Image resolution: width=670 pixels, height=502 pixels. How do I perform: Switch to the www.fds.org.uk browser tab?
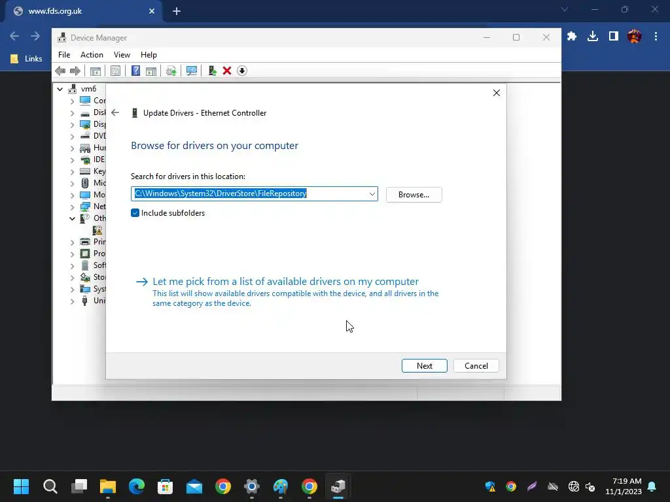(x=84, y=11)
